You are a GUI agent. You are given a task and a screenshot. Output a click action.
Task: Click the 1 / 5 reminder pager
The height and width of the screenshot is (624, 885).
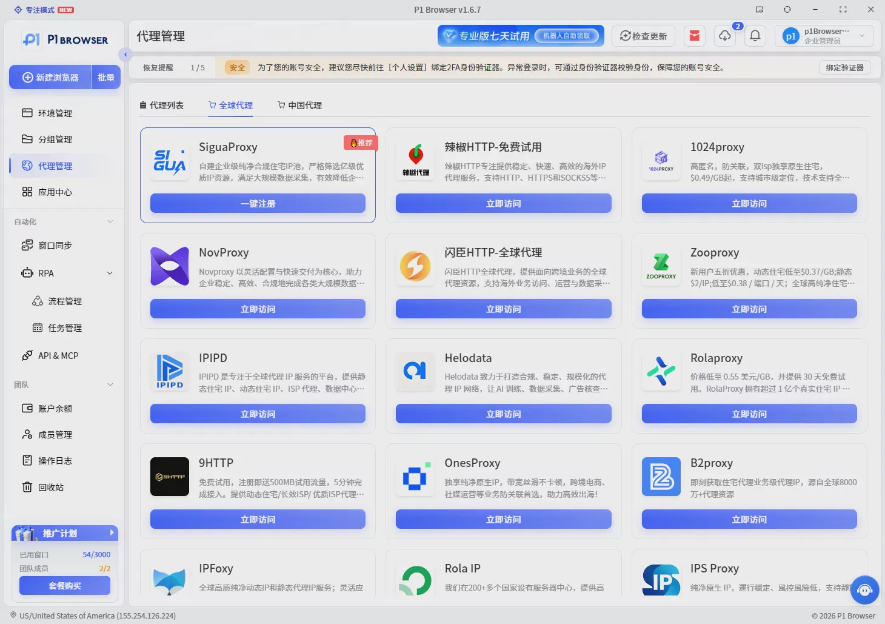pos(198,67)
